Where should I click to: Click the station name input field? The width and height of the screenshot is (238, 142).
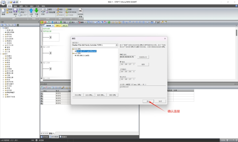coord(142,87)
